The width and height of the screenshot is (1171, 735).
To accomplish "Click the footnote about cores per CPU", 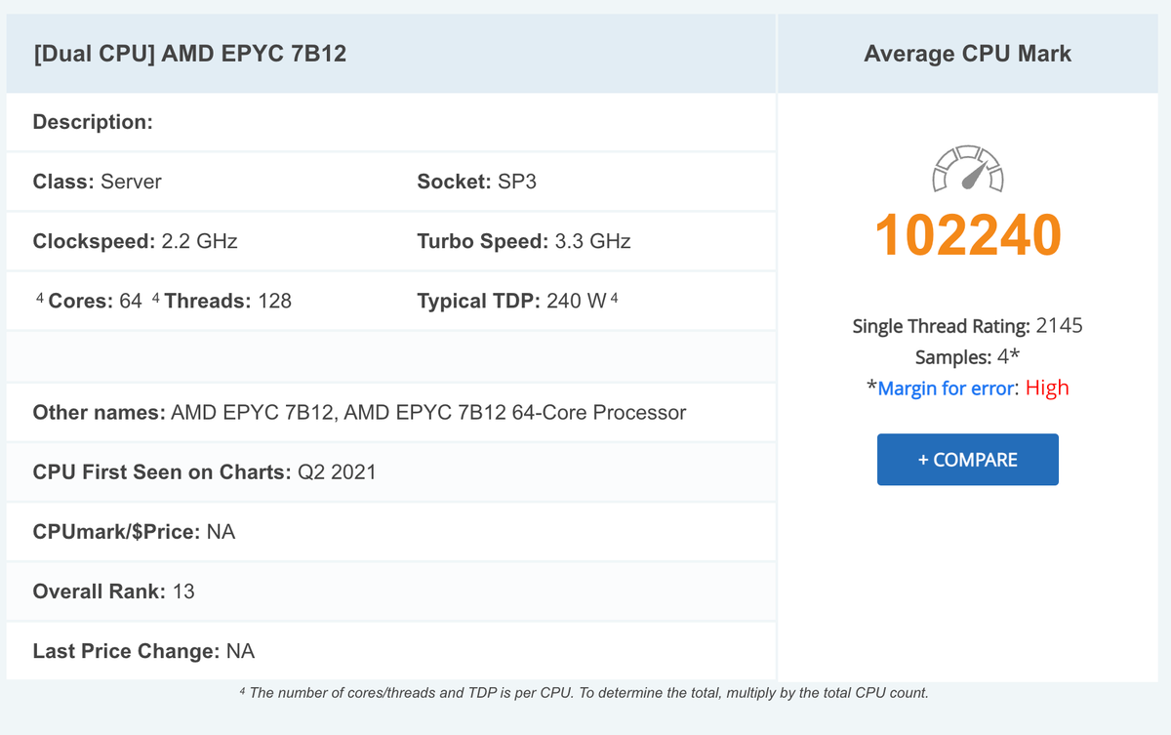I will click(584, 693).
